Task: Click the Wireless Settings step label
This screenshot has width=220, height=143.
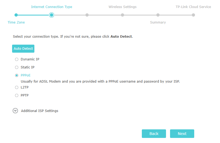Action: click(122, 7)
